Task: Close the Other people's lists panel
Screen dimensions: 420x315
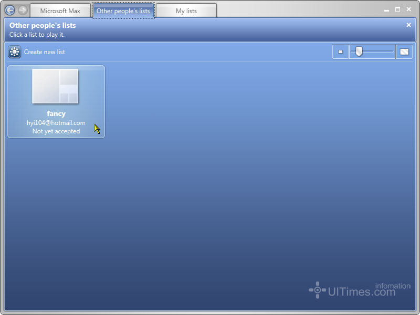Action: (408, 25)
